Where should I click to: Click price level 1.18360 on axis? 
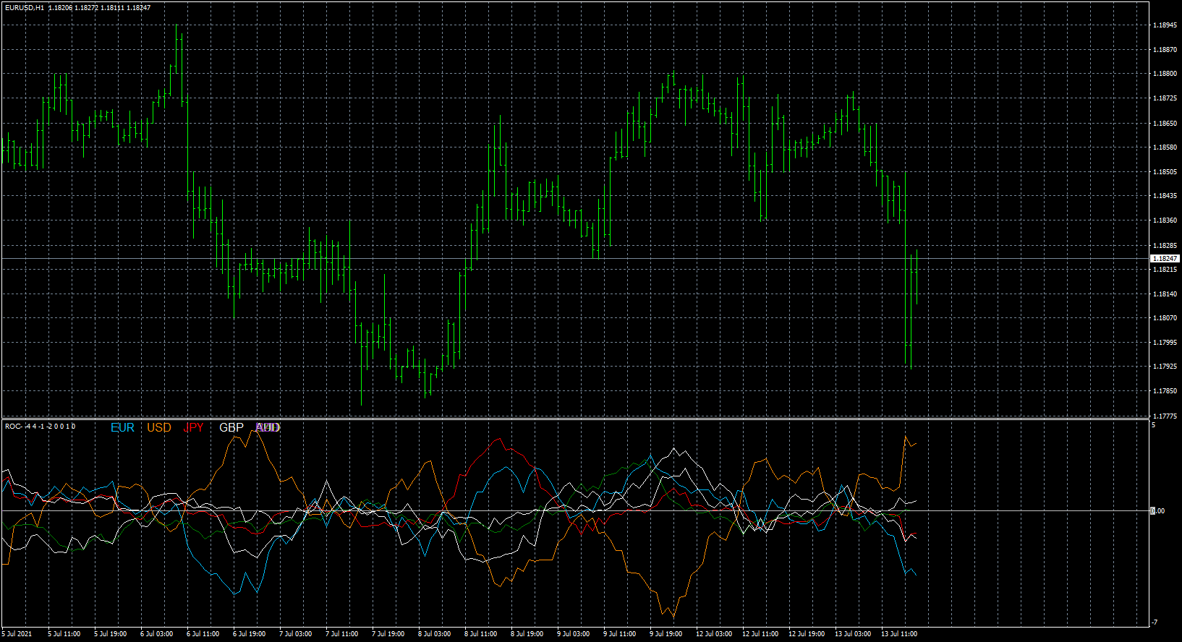1163,221
